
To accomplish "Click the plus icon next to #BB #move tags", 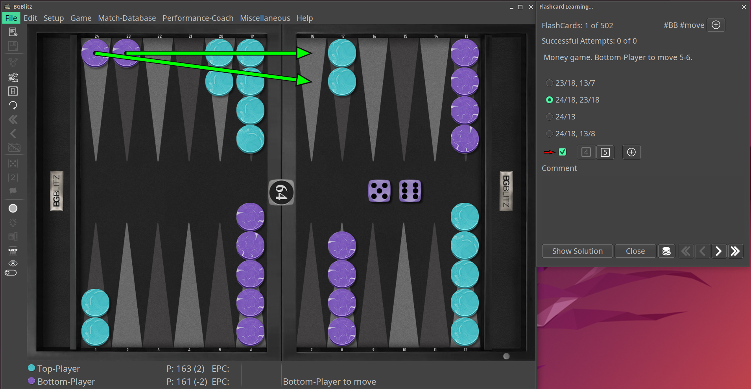I will (x=716, y=25).
